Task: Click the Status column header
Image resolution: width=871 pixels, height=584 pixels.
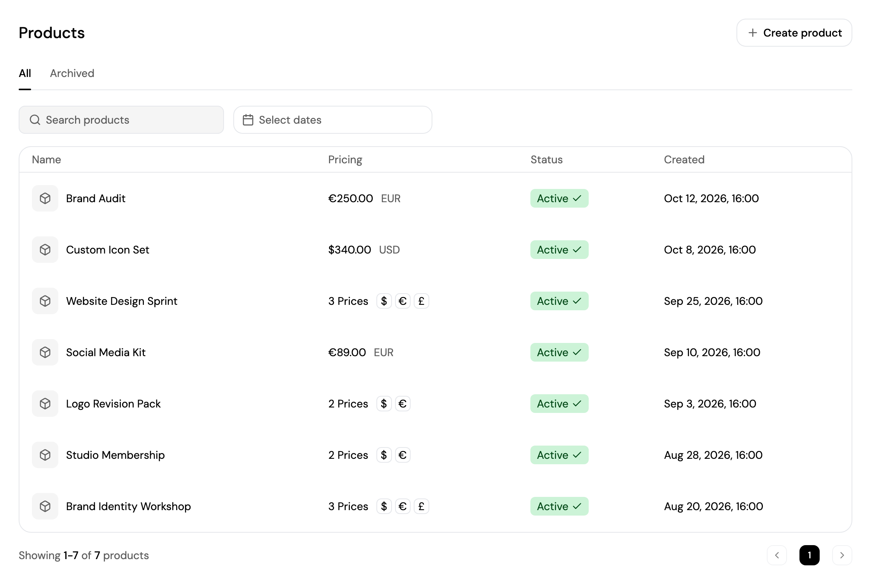Action: [x=546, y=159]
